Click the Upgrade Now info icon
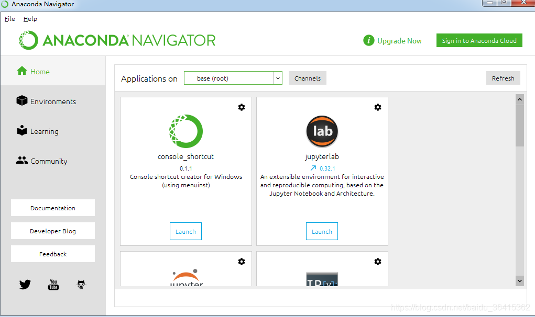The image size is (535, 317). [x=368, y=40]
